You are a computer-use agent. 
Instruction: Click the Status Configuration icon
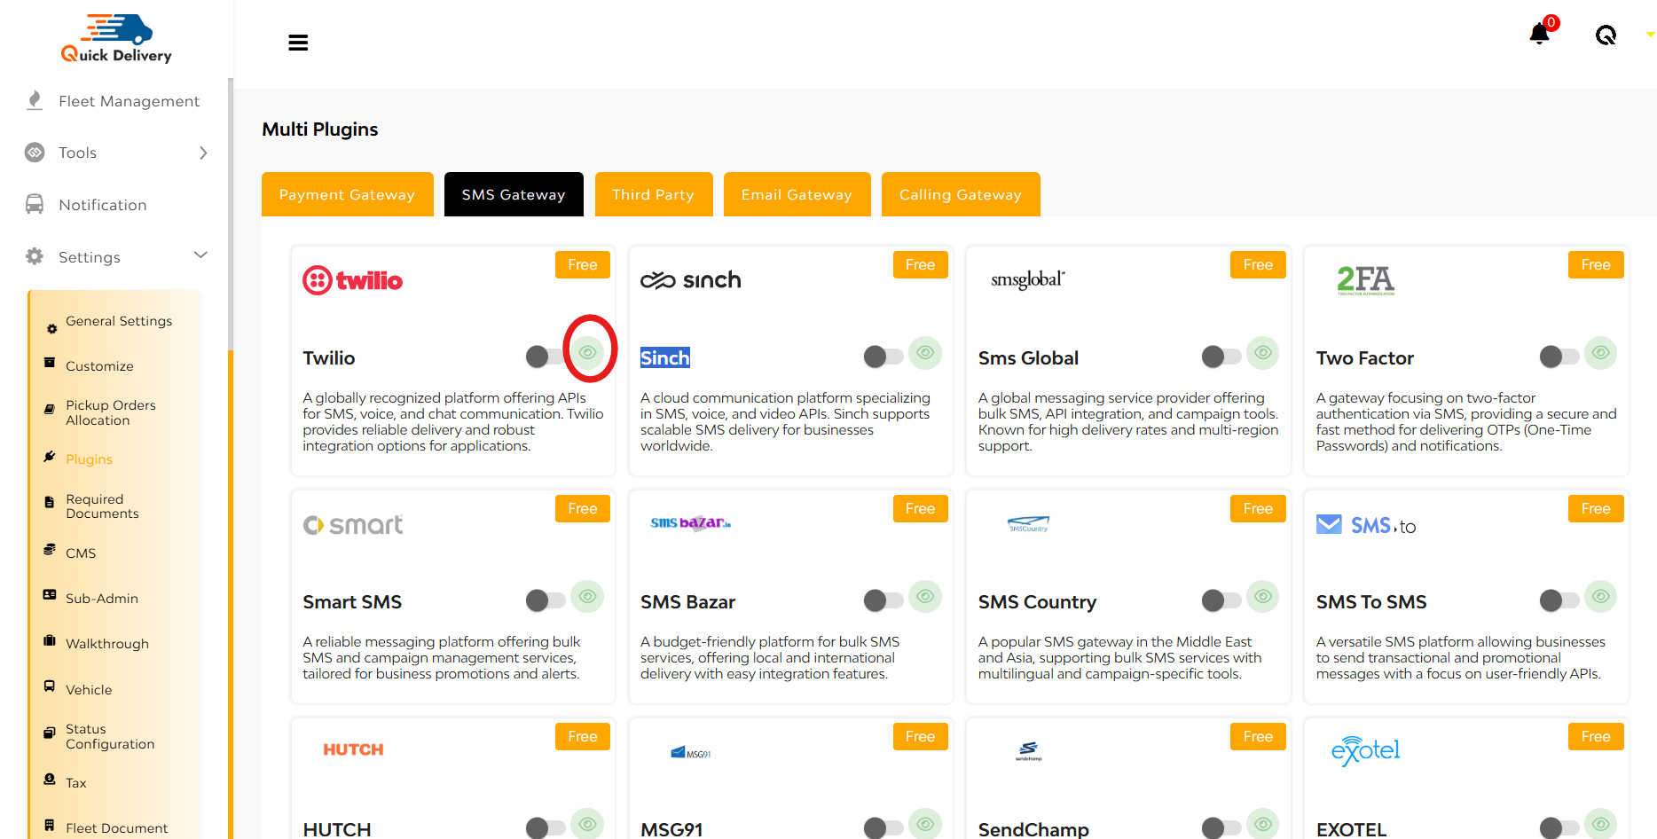(50, 733)
